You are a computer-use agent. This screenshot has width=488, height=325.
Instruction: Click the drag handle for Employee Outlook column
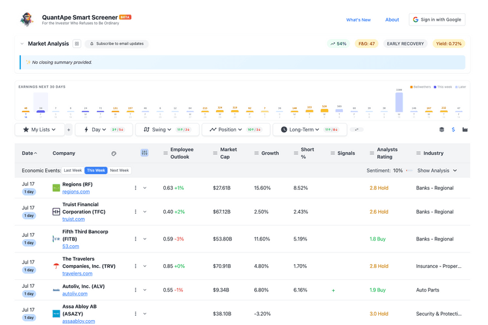point(165,153)
